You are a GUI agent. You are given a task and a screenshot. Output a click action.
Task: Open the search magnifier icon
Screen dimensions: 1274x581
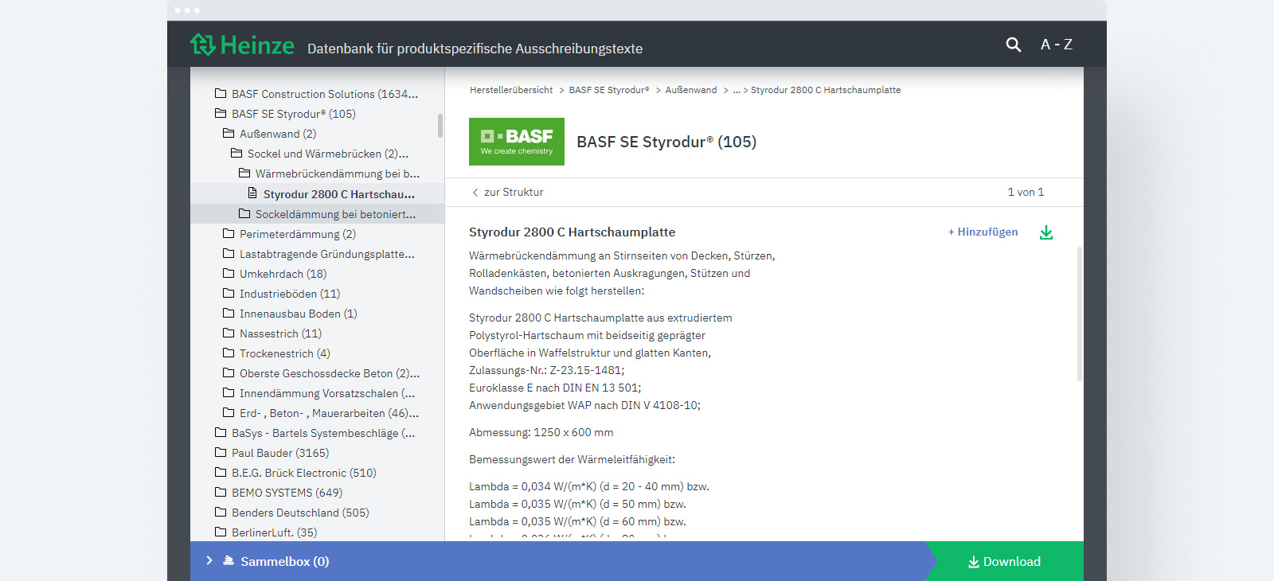pos(1013,45)
